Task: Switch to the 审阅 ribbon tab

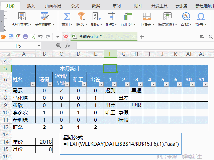Action: click(117, 6)
